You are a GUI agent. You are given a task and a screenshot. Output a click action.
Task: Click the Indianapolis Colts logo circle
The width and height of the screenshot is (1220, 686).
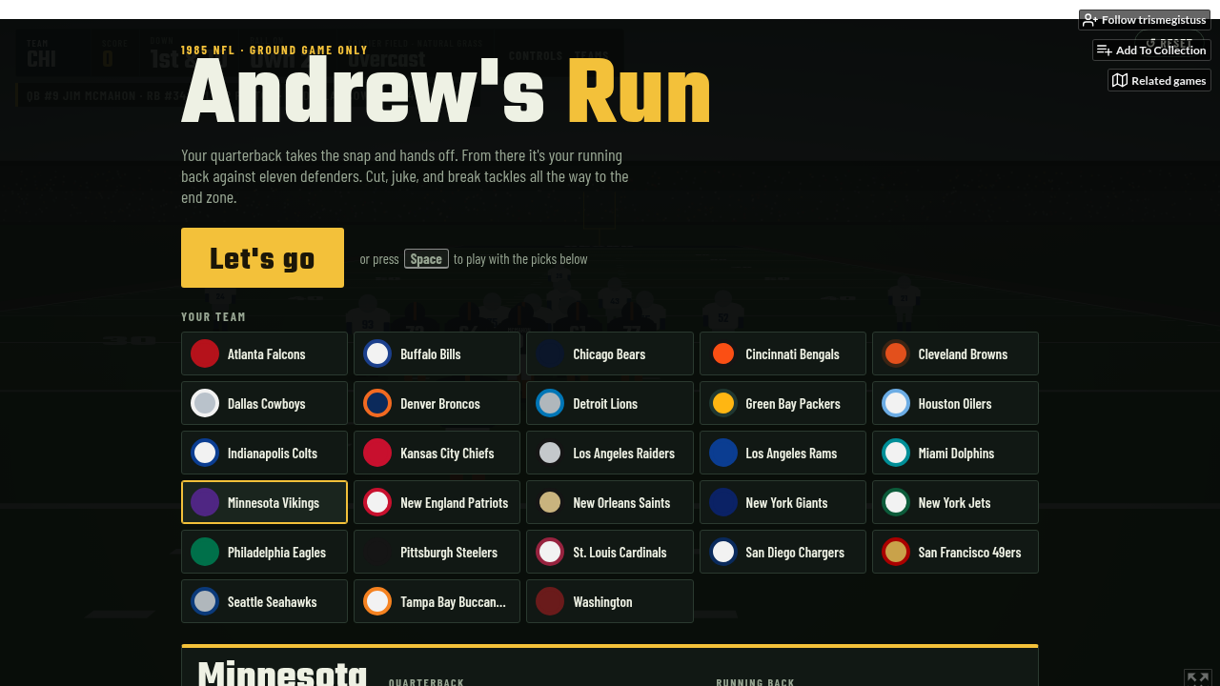pyautogui.click(x=205, y=453)
